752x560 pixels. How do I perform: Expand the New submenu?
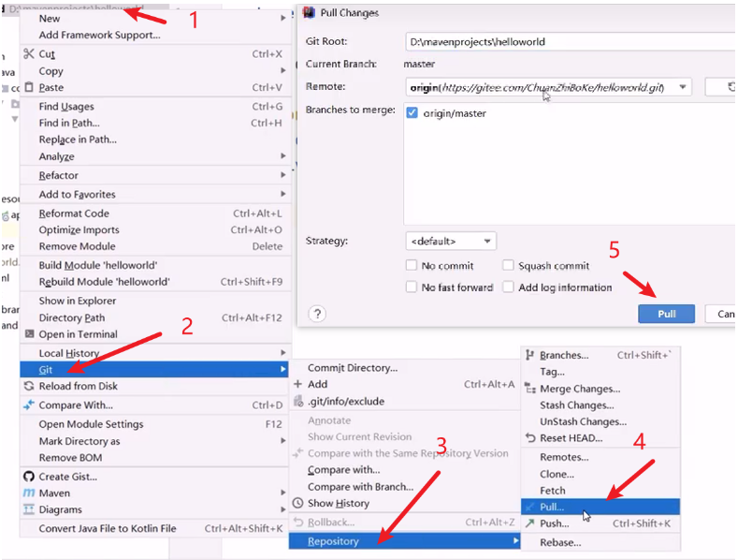click(155, 18)
